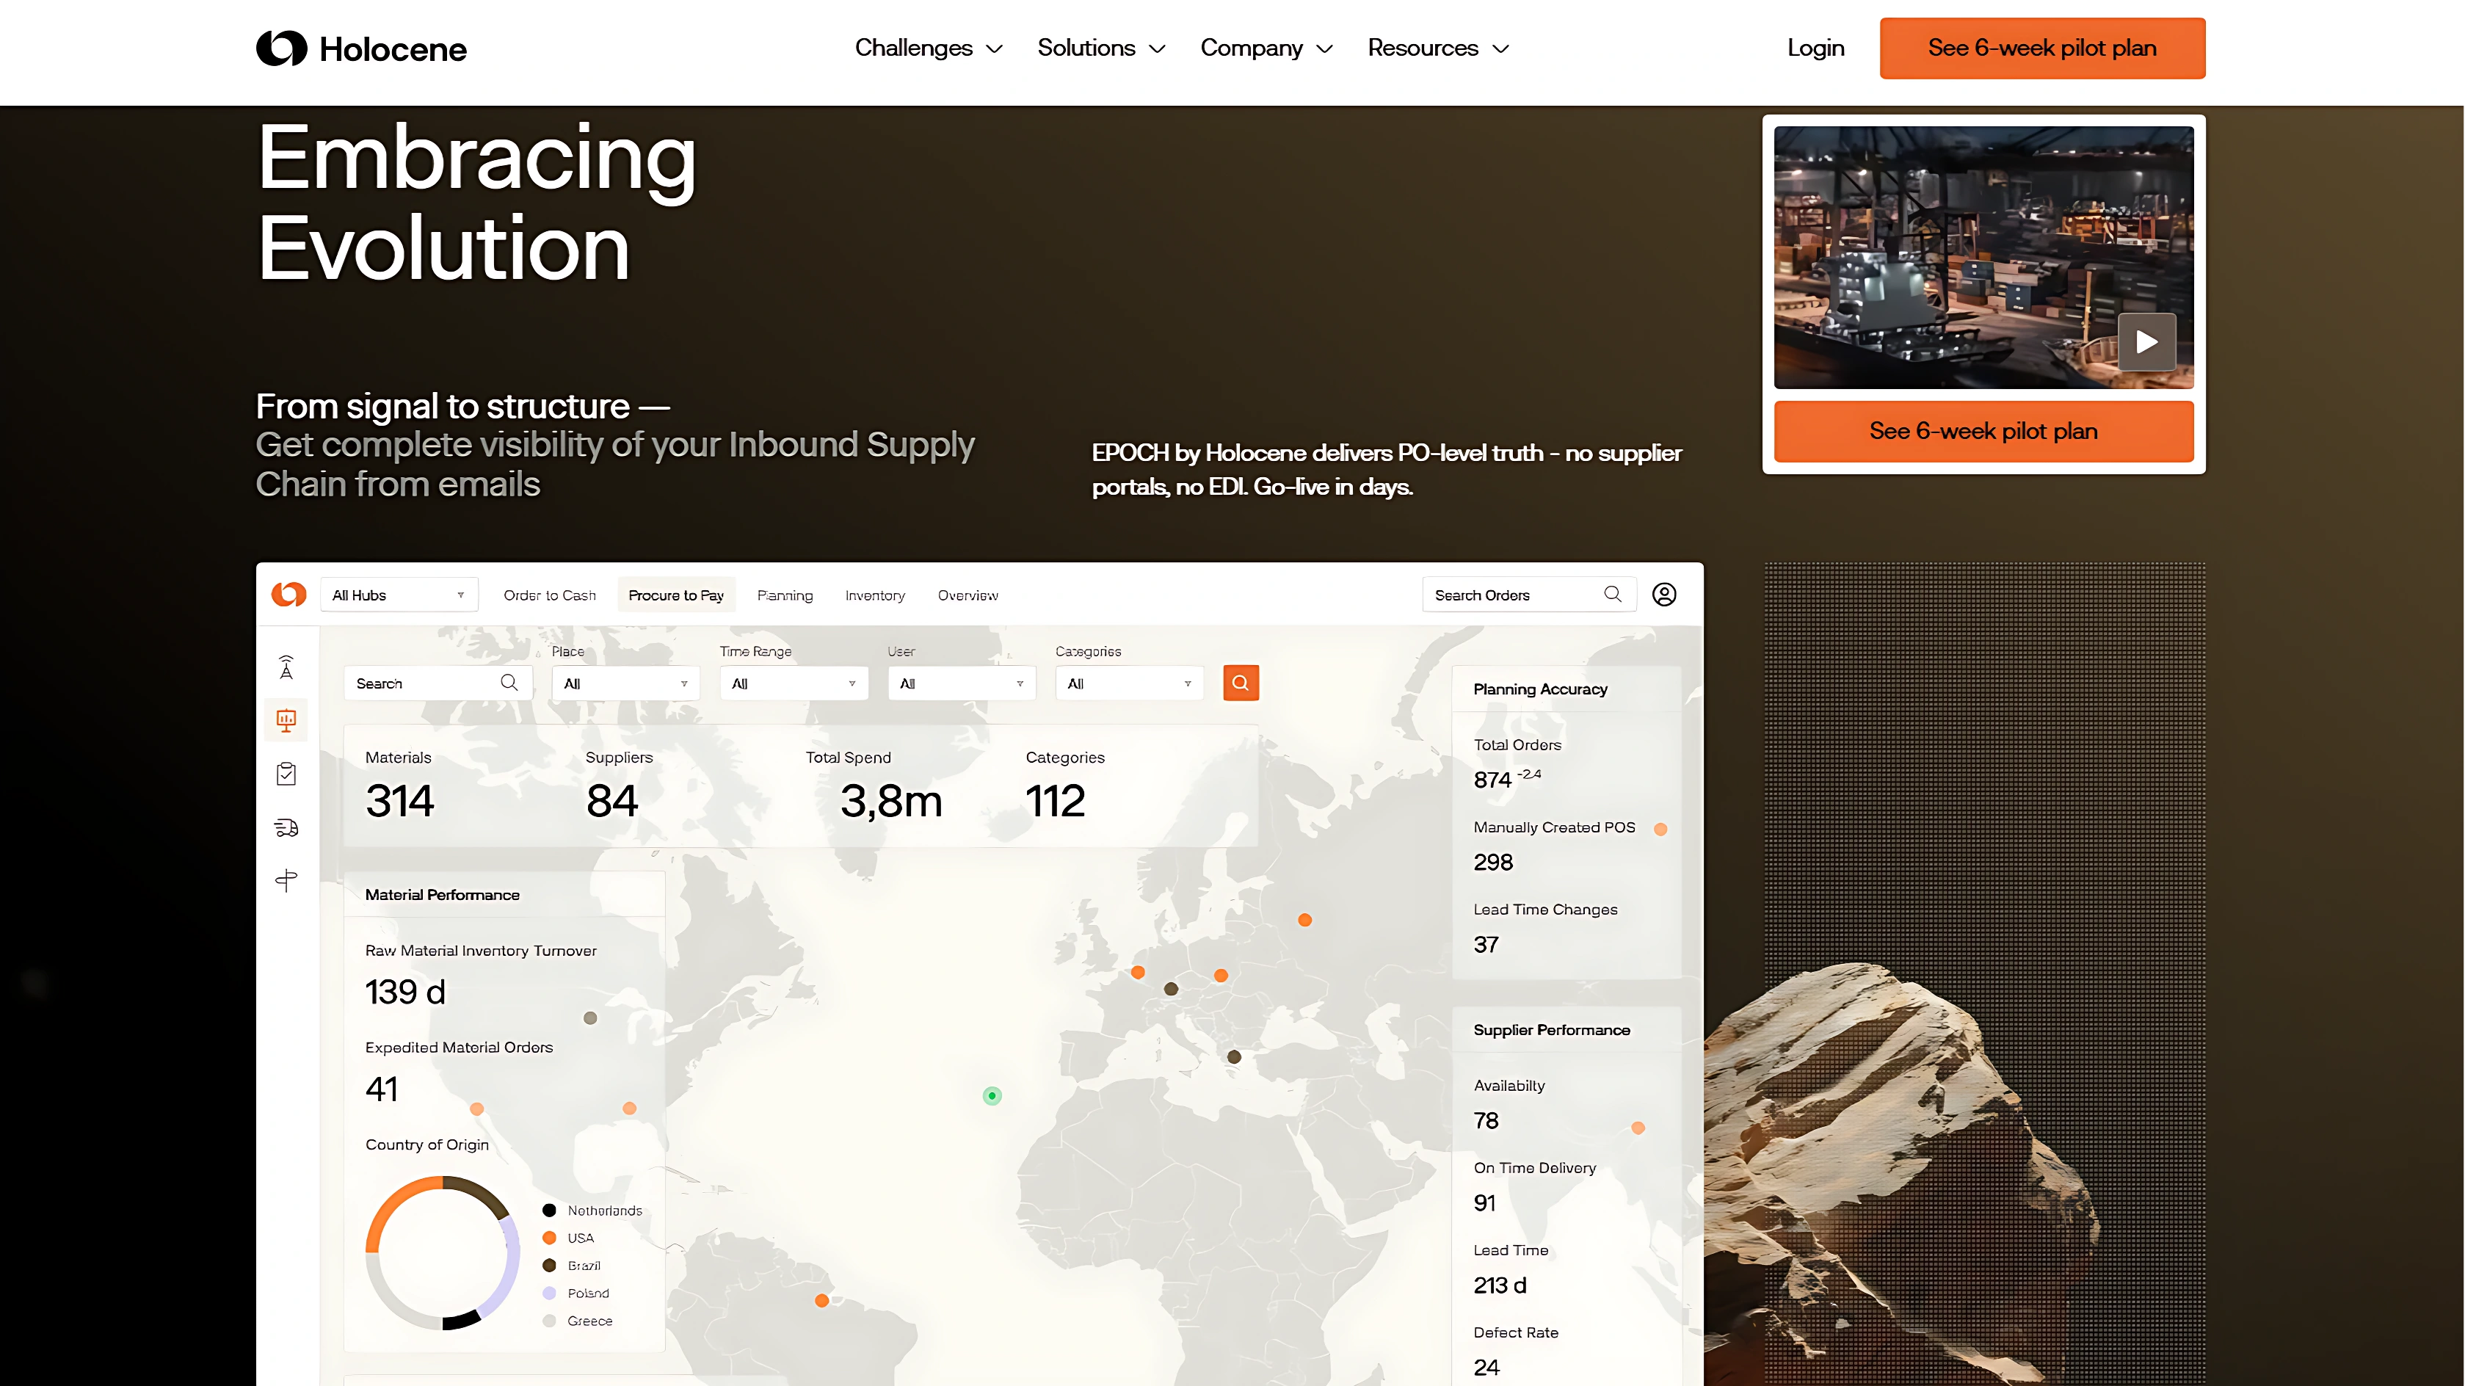Click the Search Orders input field

pos(1512,595)
